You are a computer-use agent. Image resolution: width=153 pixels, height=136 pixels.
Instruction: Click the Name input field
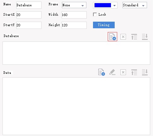click(29, 5)
